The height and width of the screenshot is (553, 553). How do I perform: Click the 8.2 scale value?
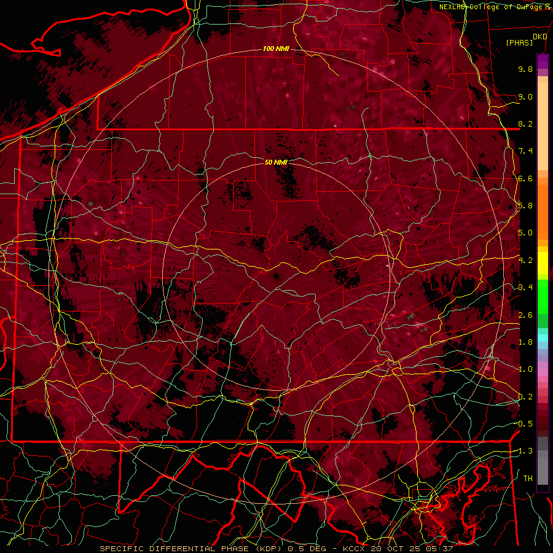click(x=525, y=124)
